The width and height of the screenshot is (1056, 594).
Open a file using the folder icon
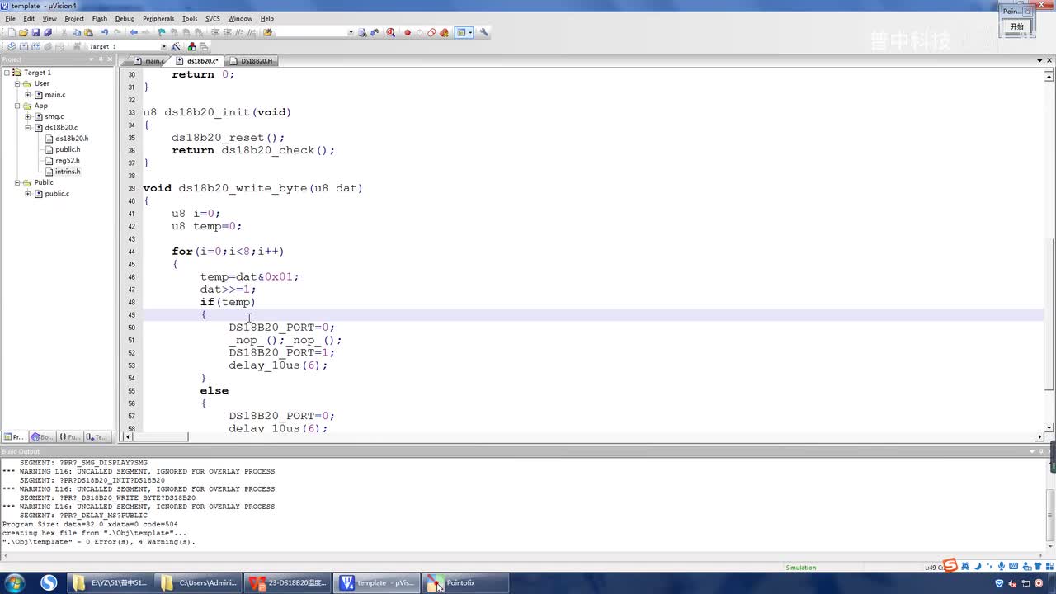[23, 33]
